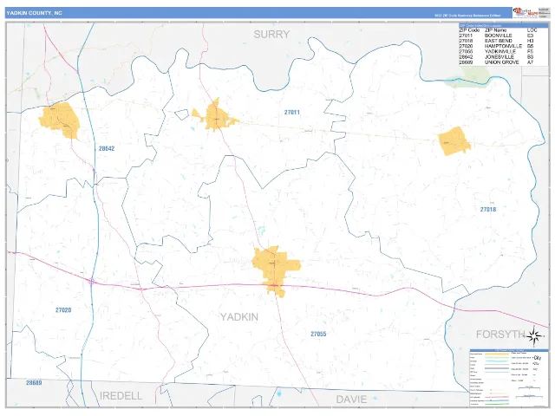Click the orange Jonesville town area
Screen dimensions: 555x416
point(60,120)
